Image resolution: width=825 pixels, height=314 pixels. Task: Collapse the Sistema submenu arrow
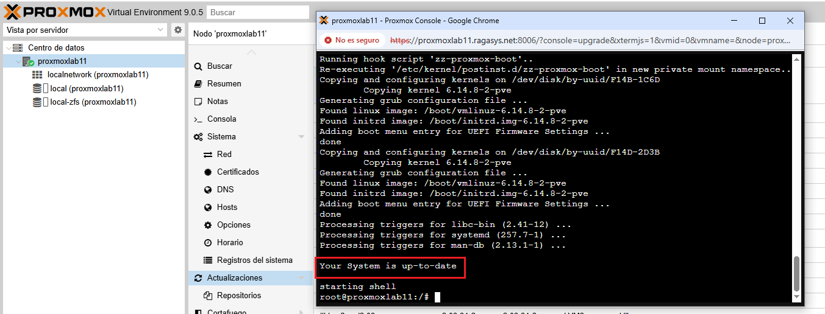pyautogui.click(x=301, y=137)
